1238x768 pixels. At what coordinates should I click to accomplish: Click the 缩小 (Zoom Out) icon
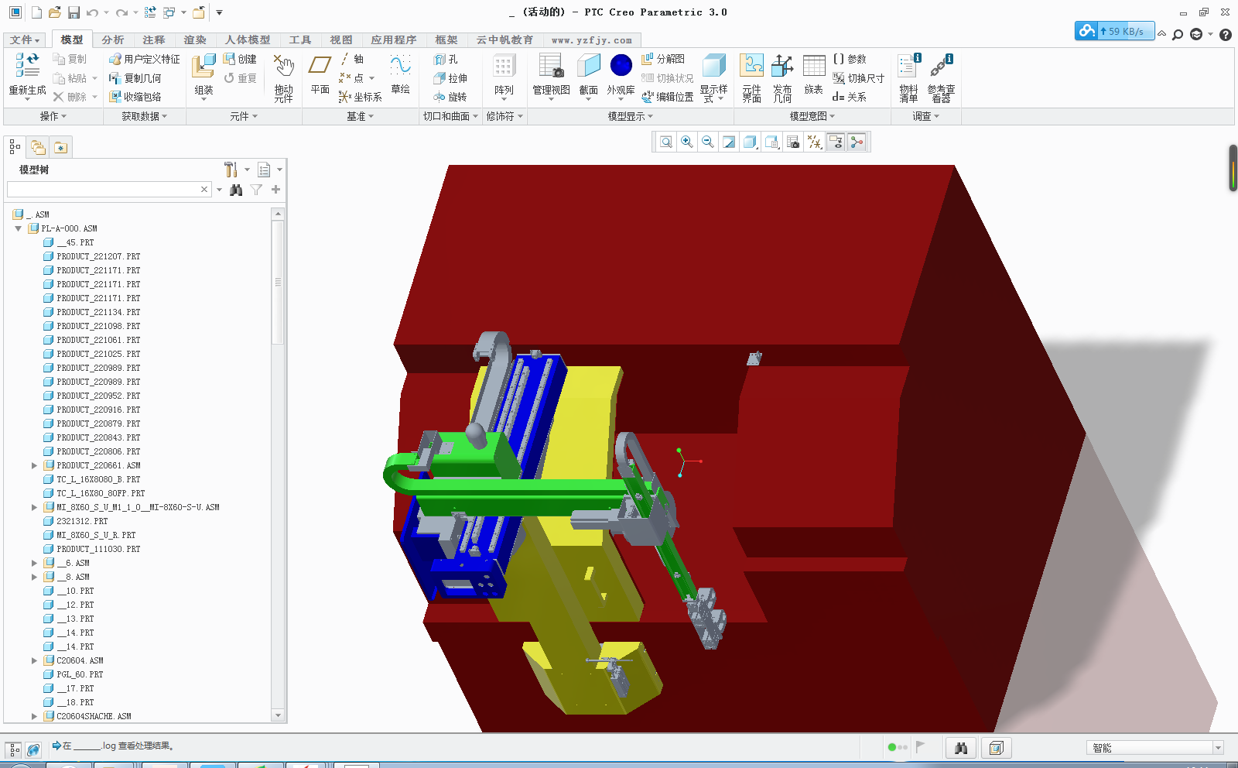pos(707,142)
